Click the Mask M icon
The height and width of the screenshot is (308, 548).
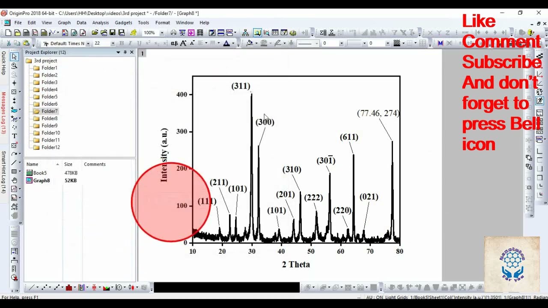point(440,43)
